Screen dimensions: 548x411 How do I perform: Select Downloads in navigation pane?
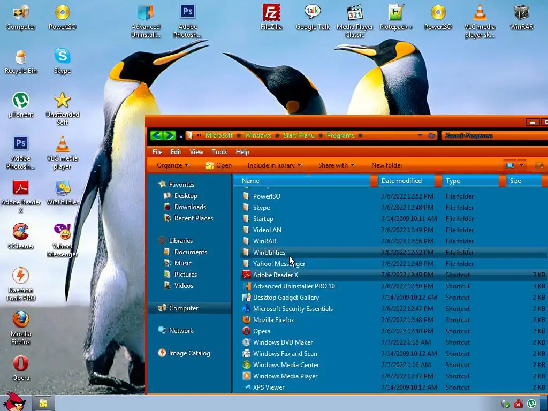pos(186,207)
